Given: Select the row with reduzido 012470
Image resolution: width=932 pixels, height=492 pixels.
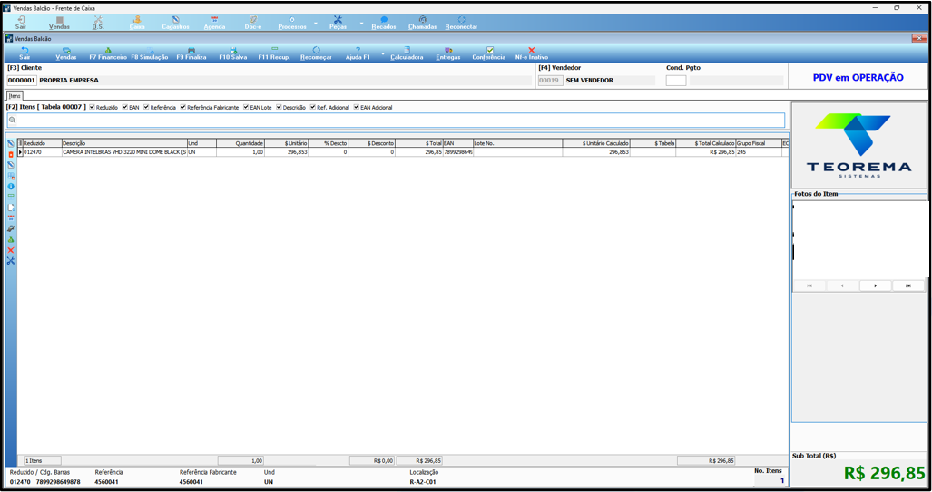Looking at the screenshot, I should point(403,152).
